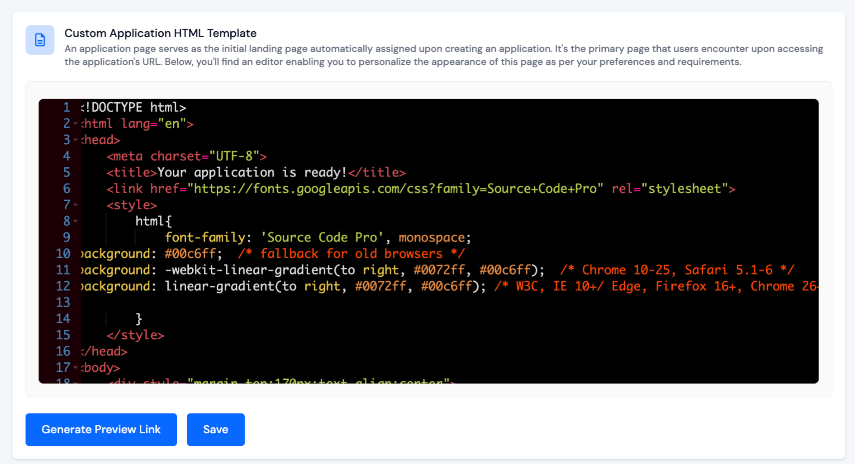
Task: Place cursor in the title text
Action: (251, 172)
